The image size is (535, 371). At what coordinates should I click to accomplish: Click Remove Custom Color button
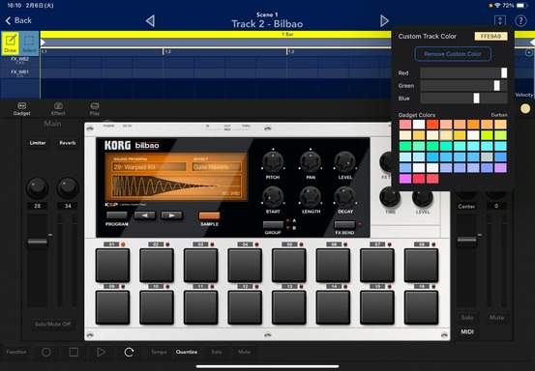pyautogui.click(x=453, y=54)
